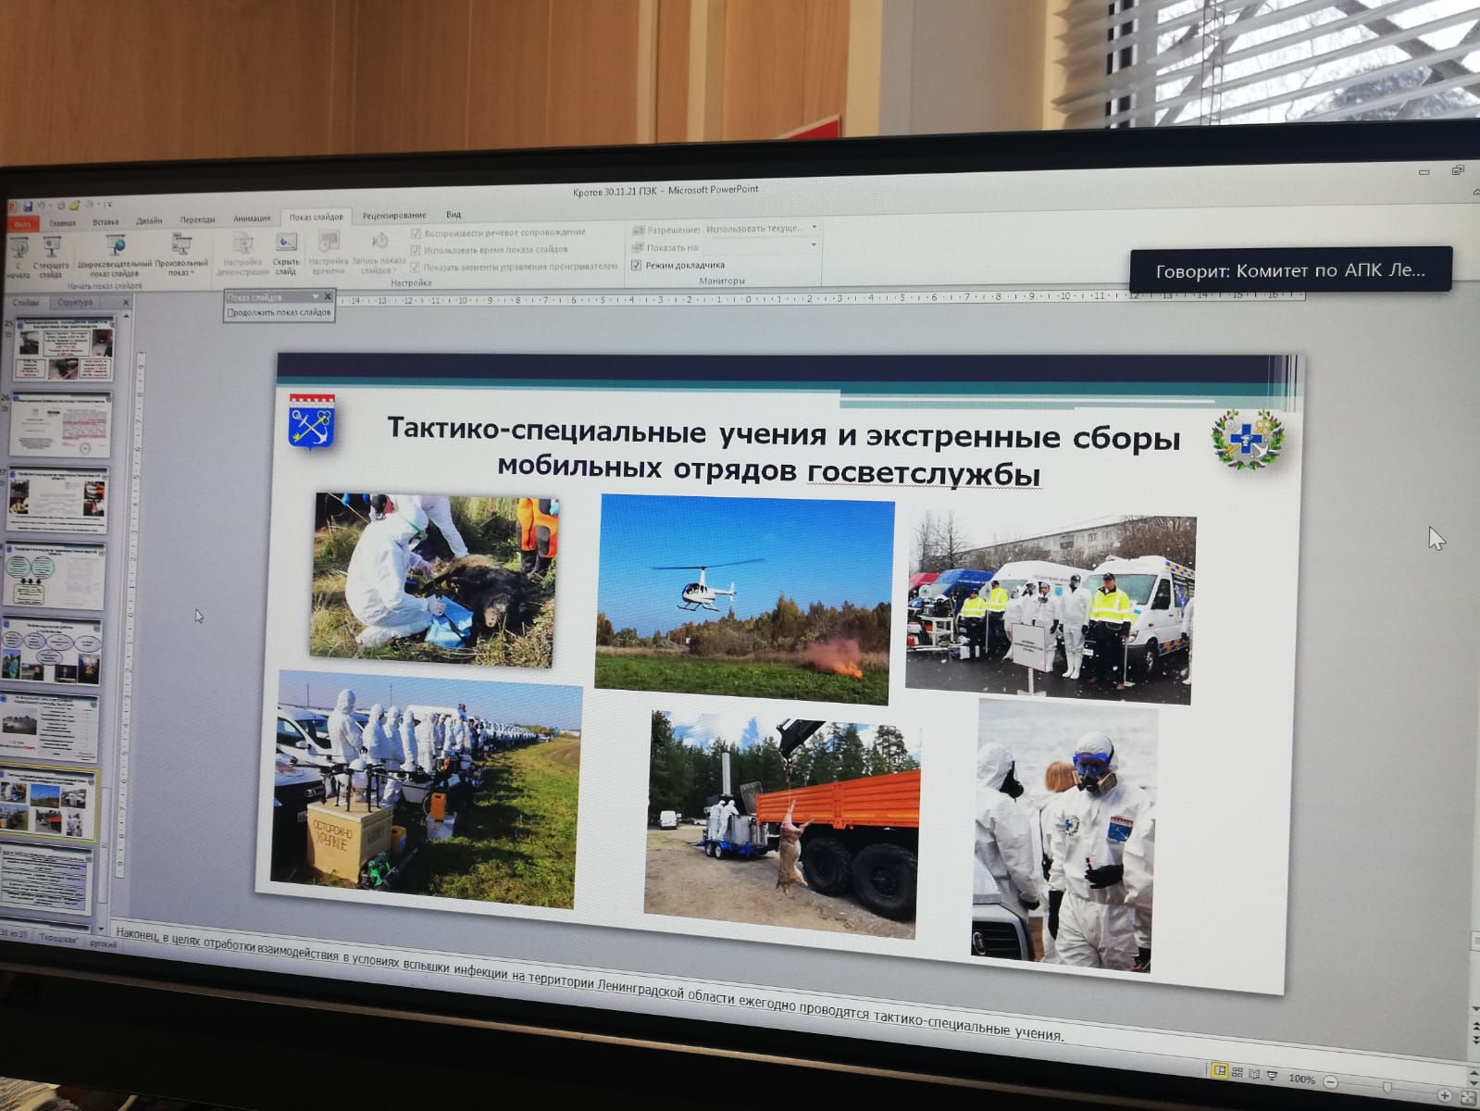Click 100% zoom level in status bar
Screen dimensions: 1480x1111
pos(1300,1079)
